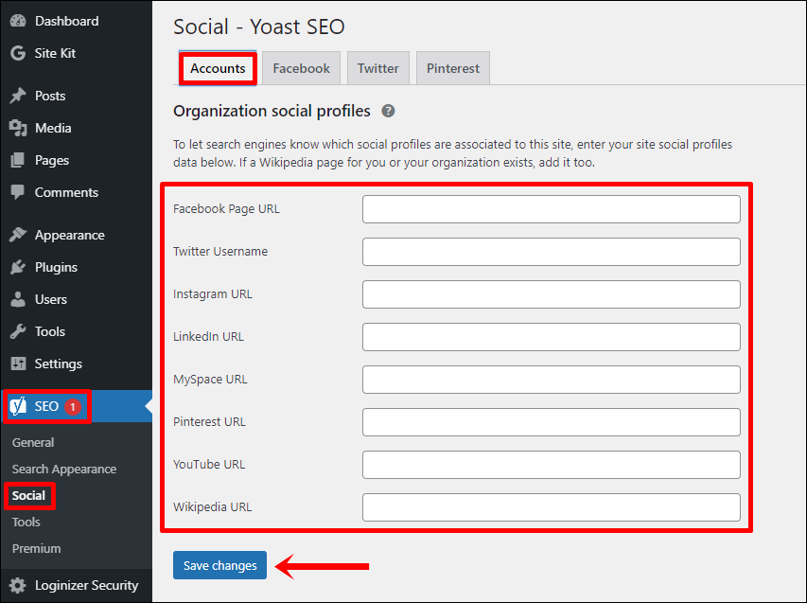Open Tools under SEO submenu
Viewport: 807px width, 603px height.
pyautogui.click(x=26, y=523)
